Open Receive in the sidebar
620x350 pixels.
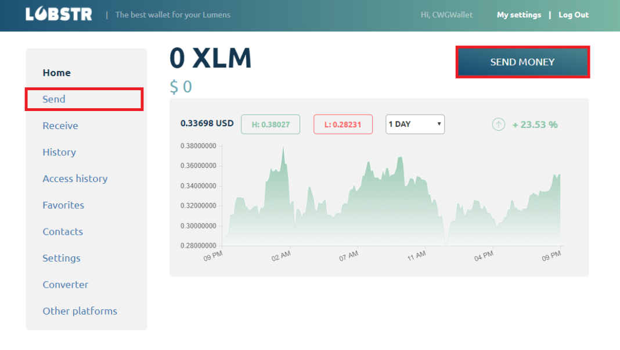(60, 126)
